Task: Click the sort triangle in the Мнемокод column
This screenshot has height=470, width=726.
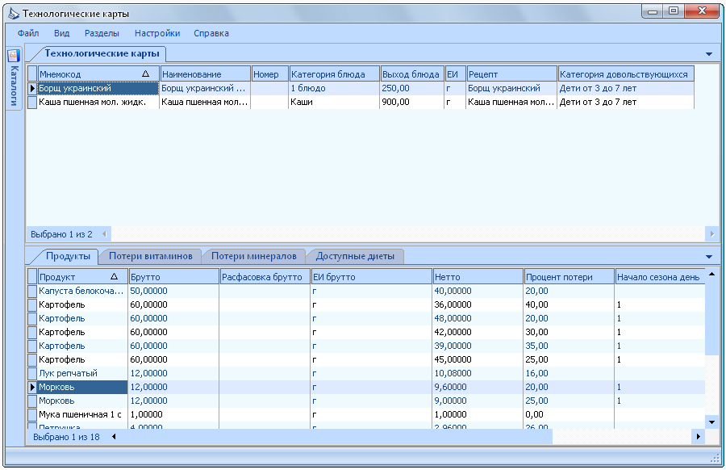Action: [x=145, y=73]
